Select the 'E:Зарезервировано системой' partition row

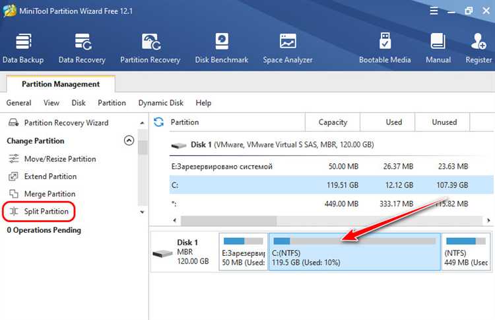click(x=331, y=167)
